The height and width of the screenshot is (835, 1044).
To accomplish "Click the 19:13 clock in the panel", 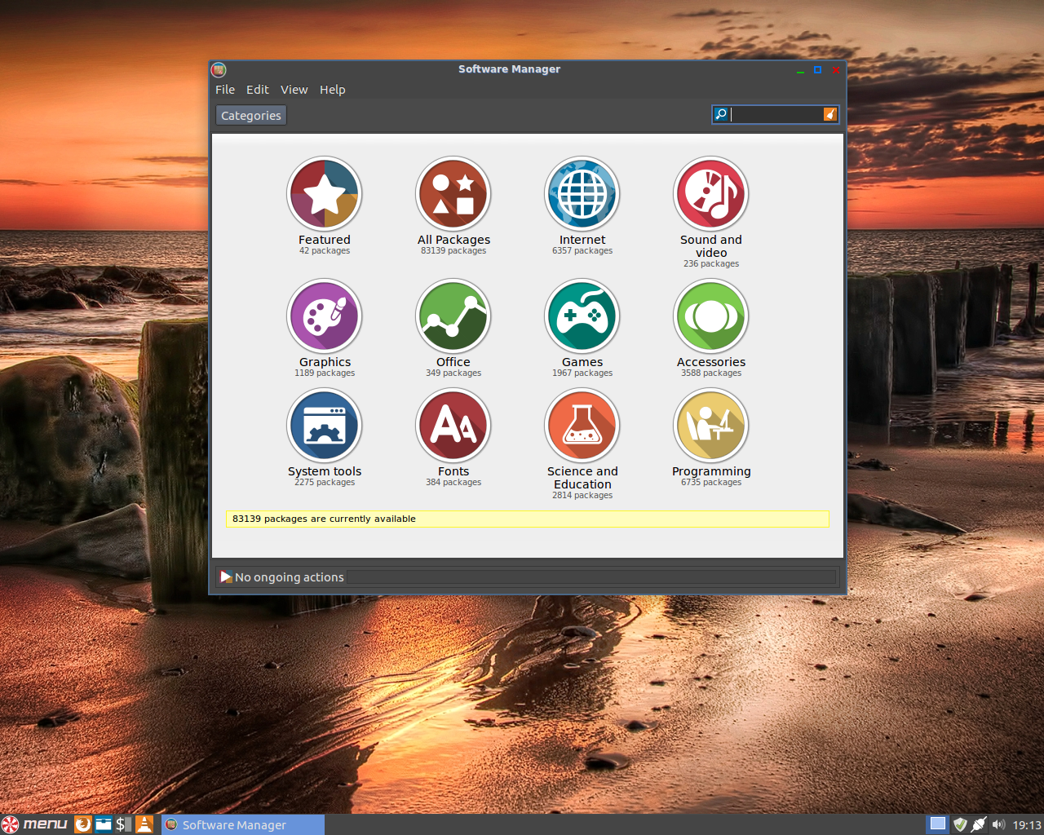I will click(1027, 825).
